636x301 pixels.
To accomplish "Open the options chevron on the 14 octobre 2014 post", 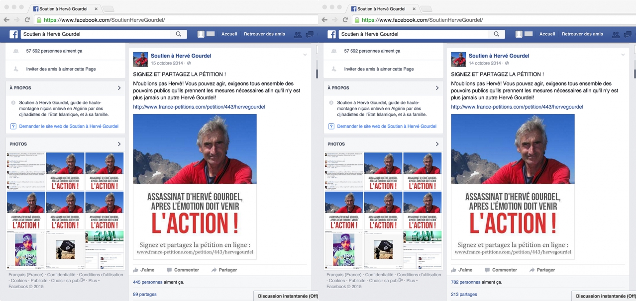I will coord(623,55).
